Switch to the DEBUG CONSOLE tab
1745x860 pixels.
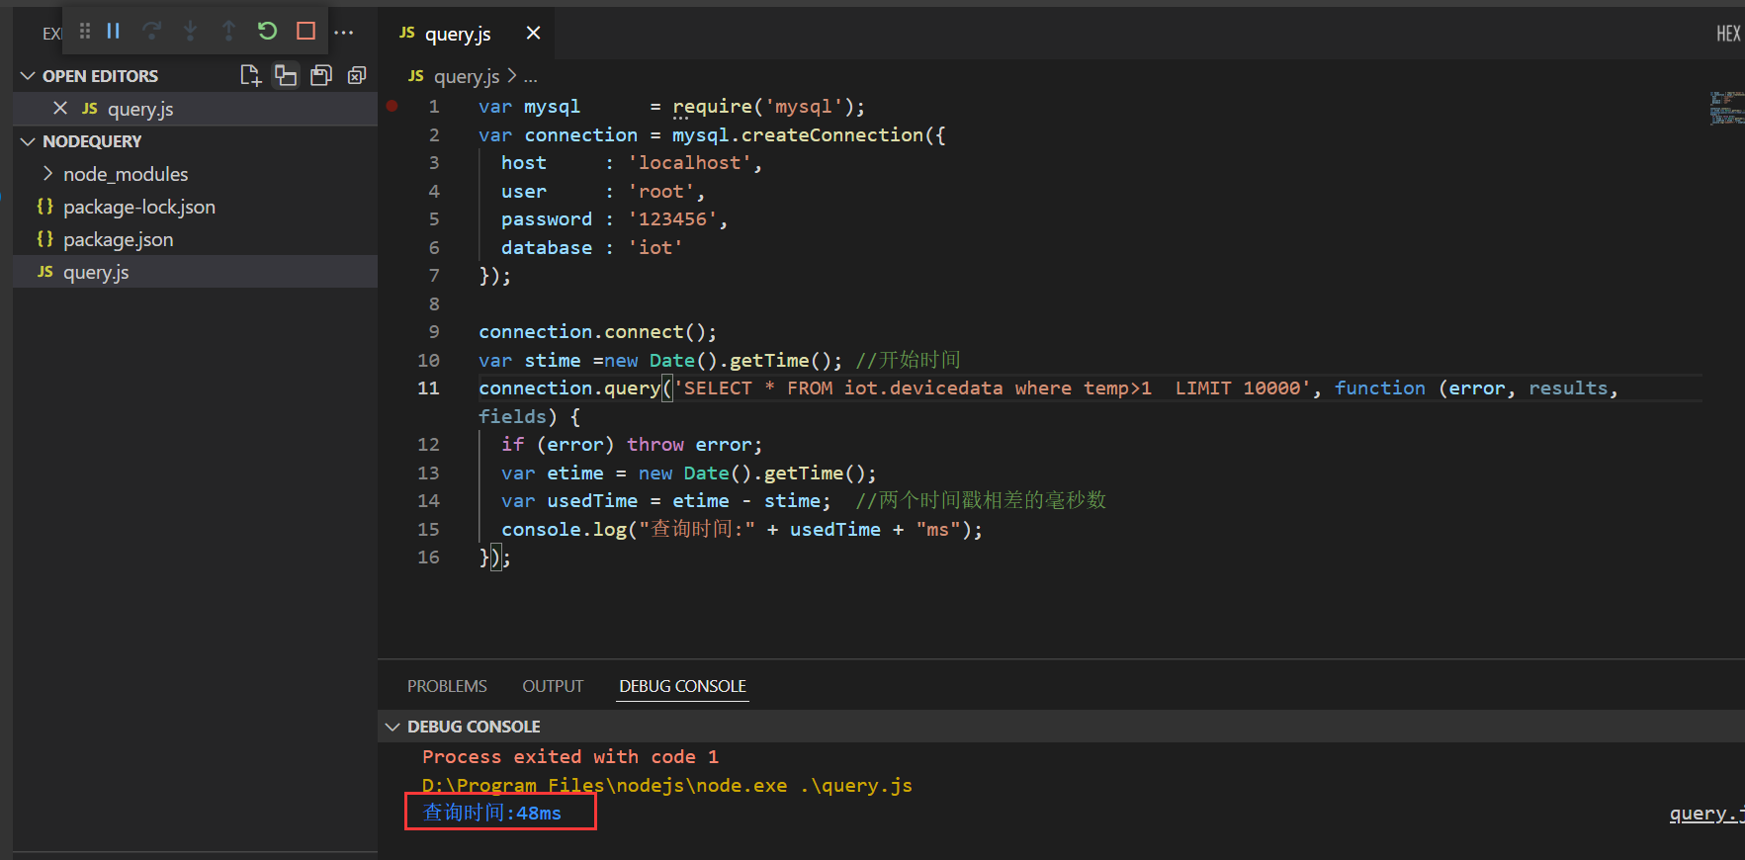click(x=682, y=686)
